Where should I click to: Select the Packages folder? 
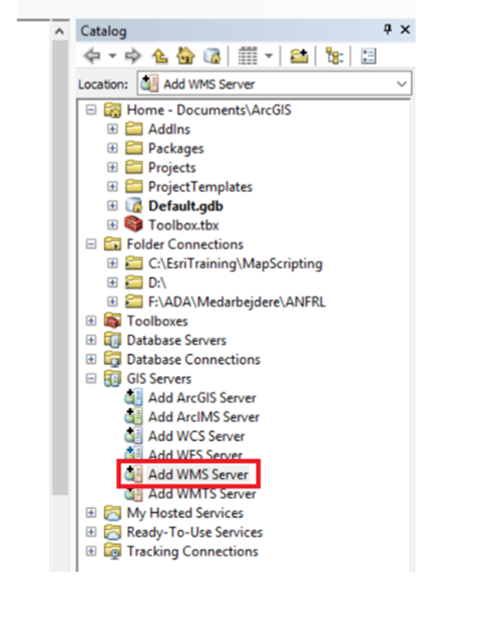point(175,148)
